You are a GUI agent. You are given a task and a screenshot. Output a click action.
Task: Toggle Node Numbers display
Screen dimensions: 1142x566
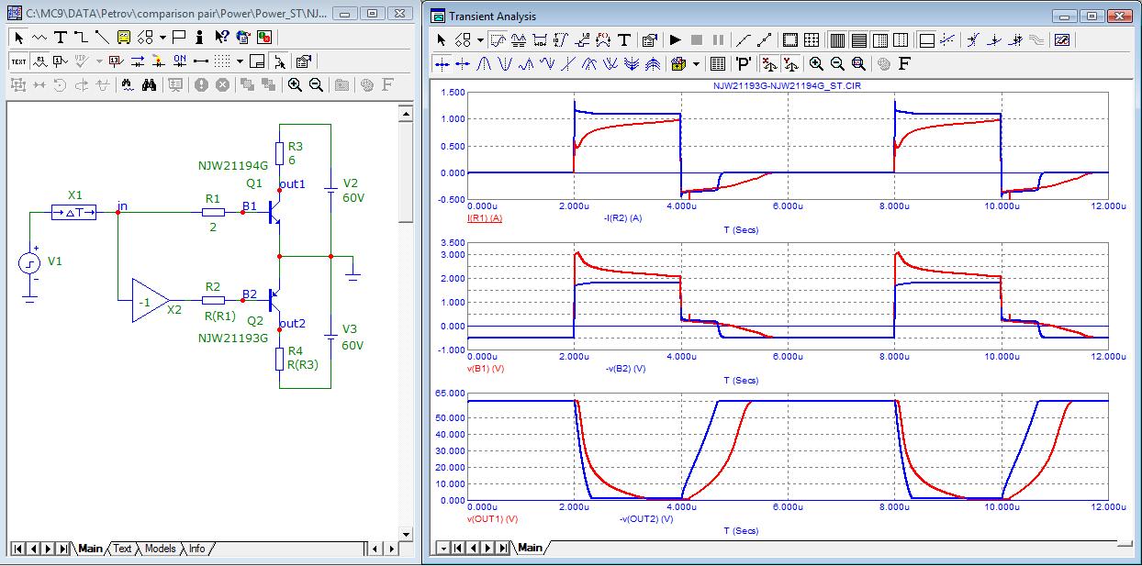pos(61,61)
